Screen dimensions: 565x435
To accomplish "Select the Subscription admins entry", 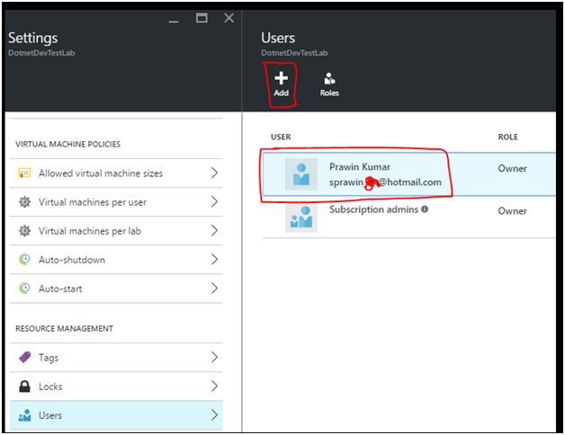I will point(373,210).
